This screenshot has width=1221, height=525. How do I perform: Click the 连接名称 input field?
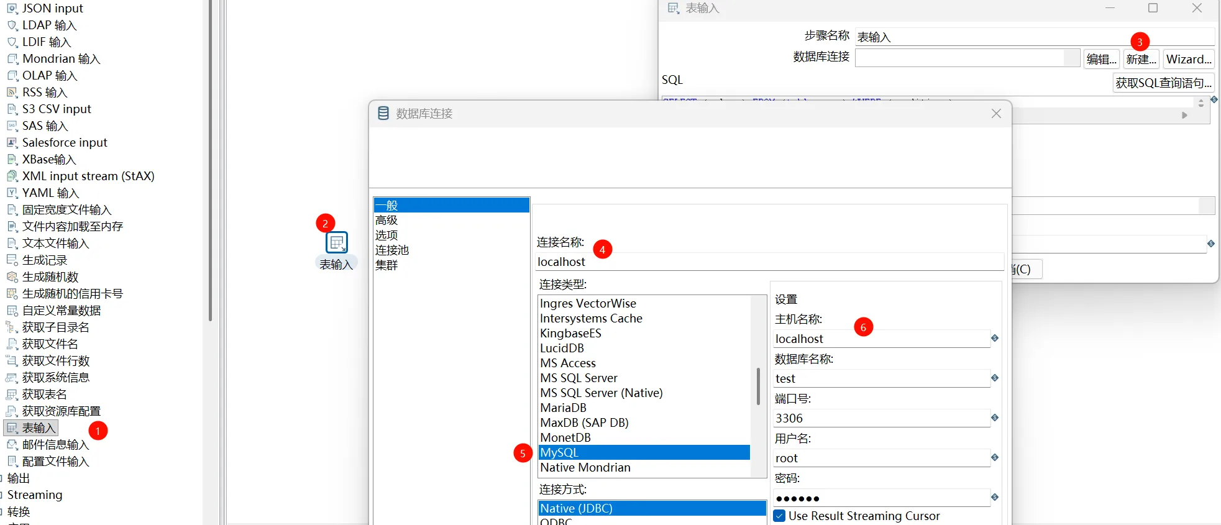[769, 262]
